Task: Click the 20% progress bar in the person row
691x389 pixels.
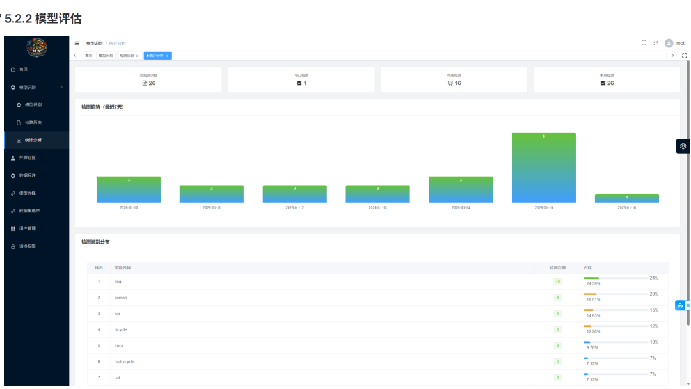Action: [x=616, y=294]
